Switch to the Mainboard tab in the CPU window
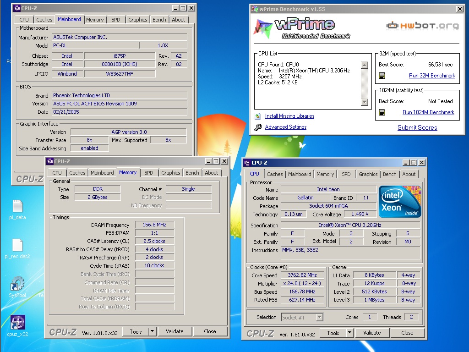The image size is (469, 352). [300, 174]
